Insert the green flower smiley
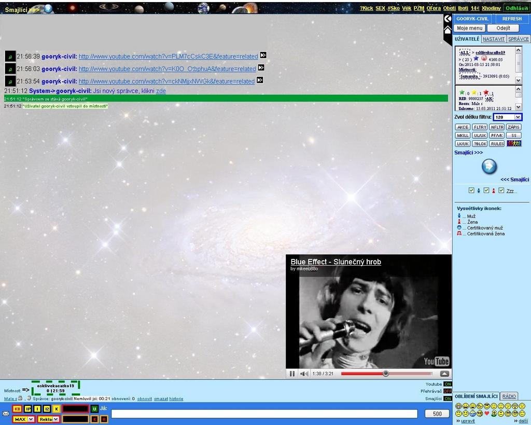 tap(494, 414)
